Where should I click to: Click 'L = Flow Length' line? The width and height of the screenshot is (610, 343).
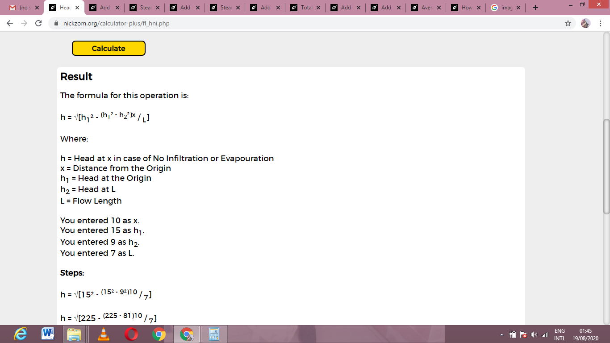(91, 201)
